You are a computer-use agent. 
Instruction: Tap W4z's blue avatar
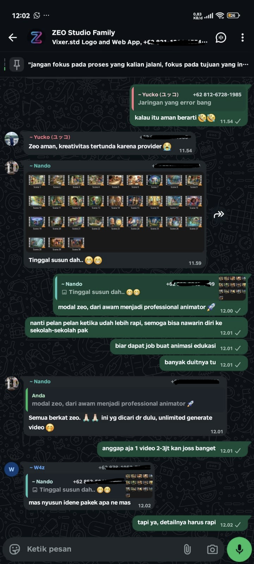click(x=12, y=469)
